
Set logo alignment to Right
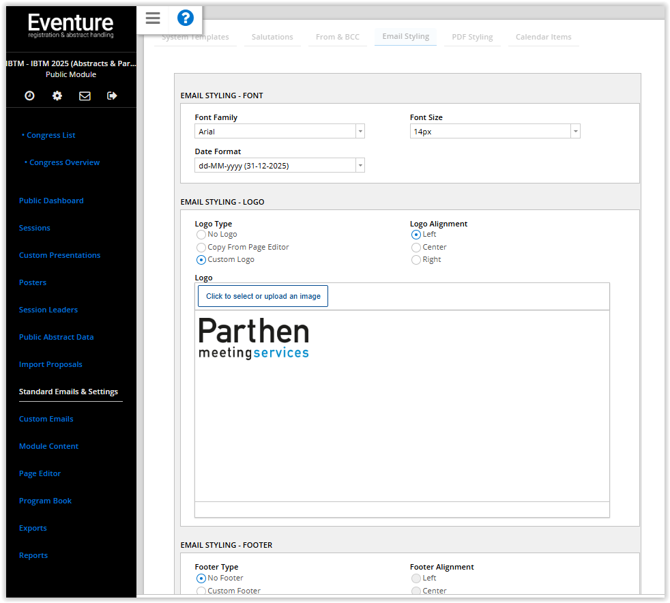[416, 260]
